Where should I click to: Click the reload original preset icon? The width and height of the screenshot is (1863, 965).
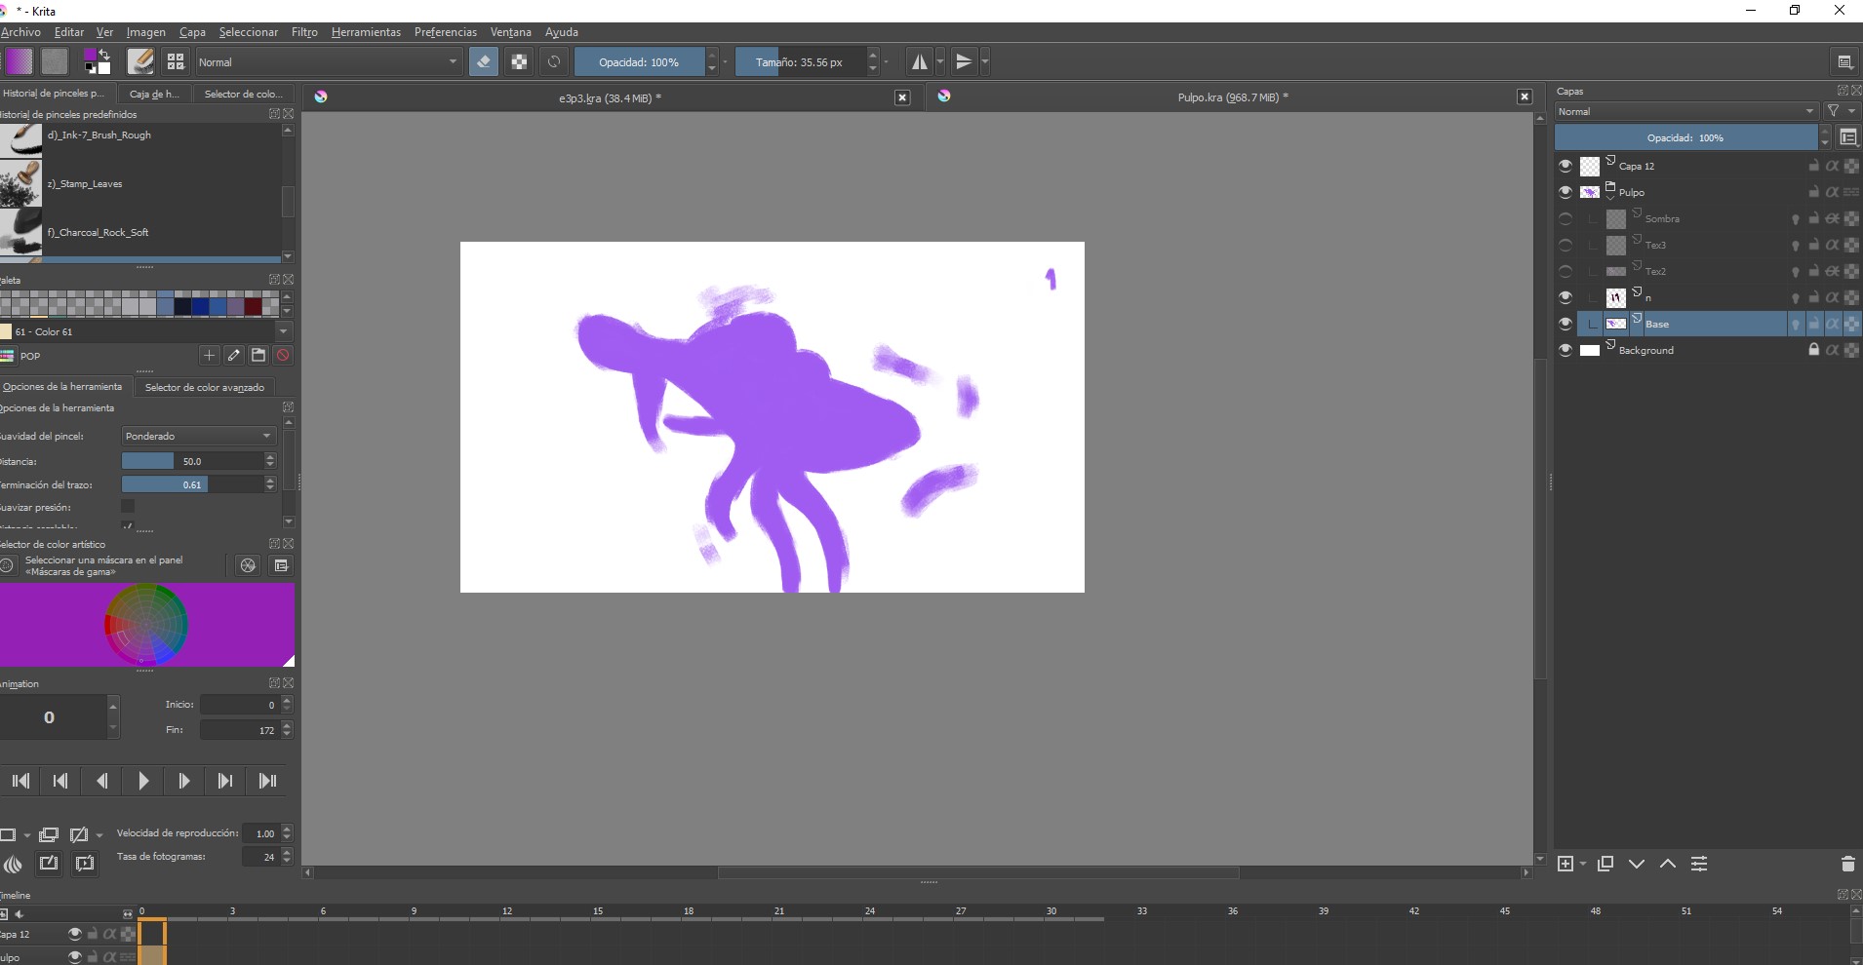[x=554, y=61]
